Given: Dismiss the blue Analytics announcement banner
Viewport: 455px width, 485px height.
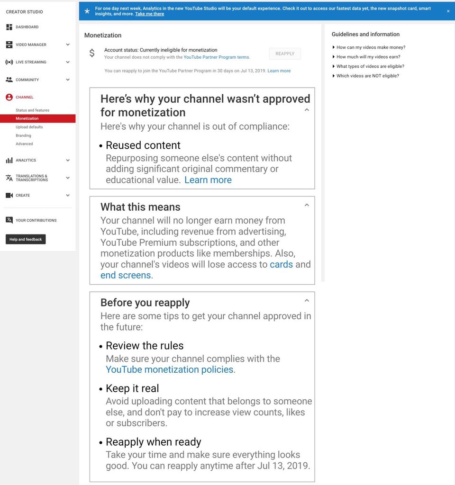Looking at the screenshot, I should click(x=448, y=11).
